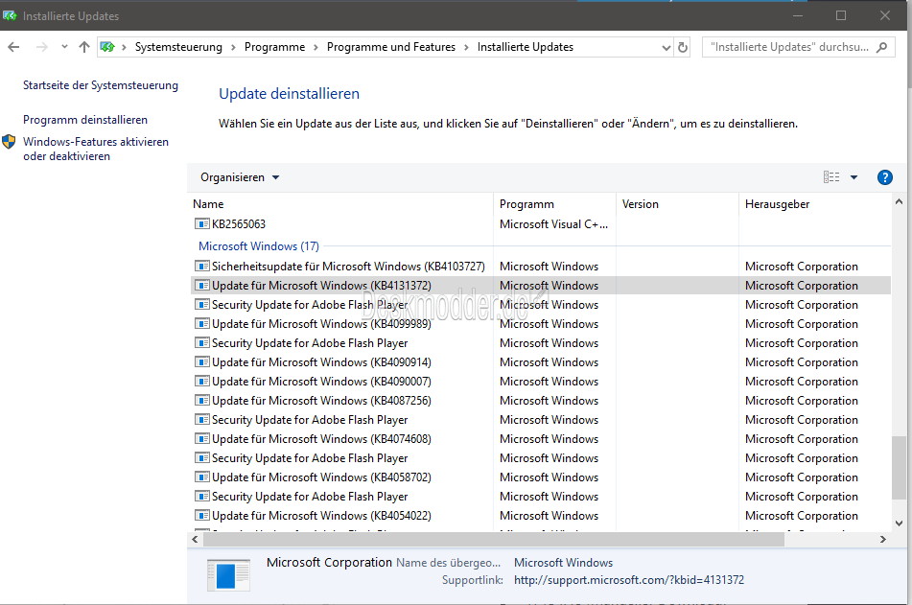Open support link for kbid=4131372
912x605 pixels.
click(629, 580)
